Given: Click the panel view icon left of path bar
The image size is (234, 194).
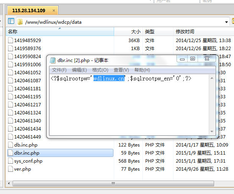Looking at the screenshot, I should 11,21.
